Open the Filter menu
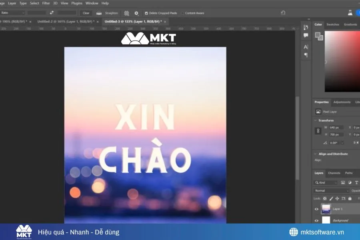 point(46,3)
